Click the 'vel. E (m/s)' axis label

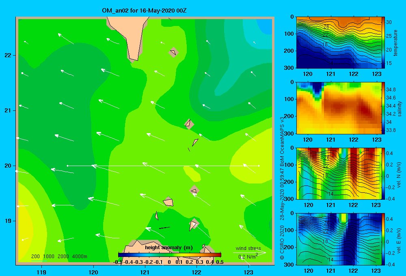(399, 240)
